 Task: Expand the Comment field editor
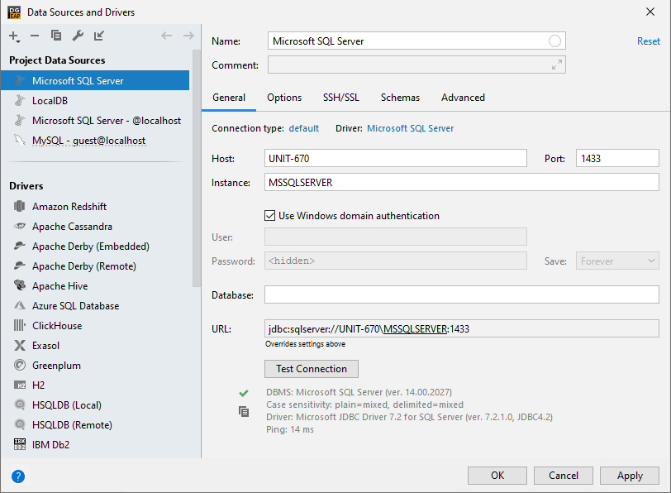pyautogui.click(x=557, y=65)
